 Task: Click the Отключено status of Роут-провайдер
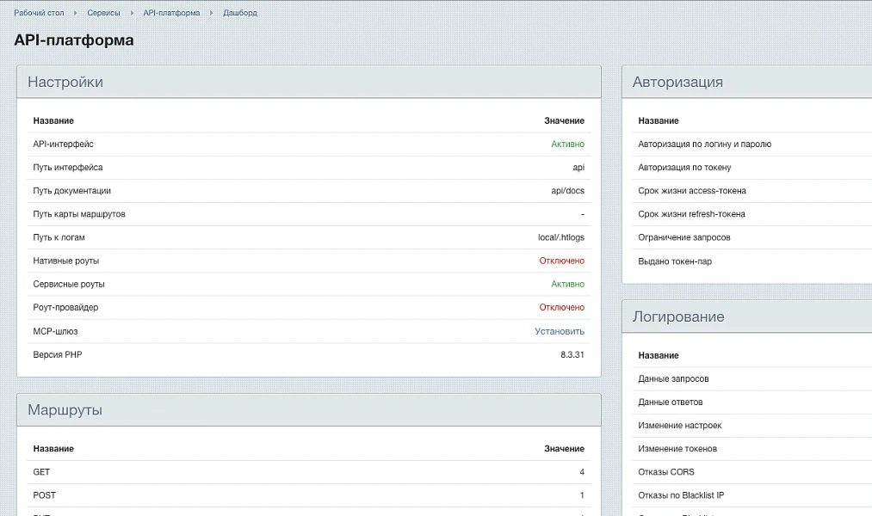coord(562,307)
